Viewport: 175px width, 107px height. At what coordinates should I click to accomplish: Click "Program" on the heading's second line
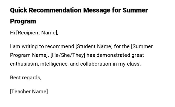(x=23, y=21)
